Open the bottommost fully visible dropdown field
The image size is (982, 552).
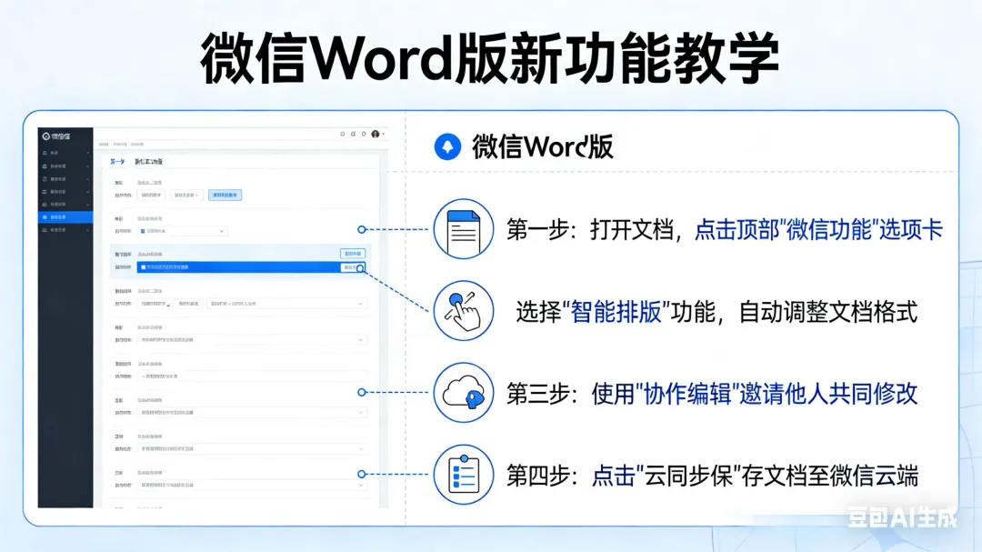coord(251,485)
